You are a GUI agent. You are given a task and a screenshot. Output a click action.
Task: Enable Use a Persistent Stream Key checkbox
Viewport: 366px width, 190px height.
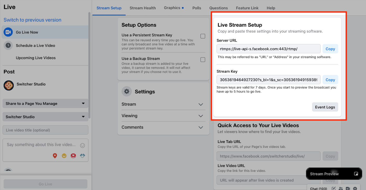tap(203, 36)
